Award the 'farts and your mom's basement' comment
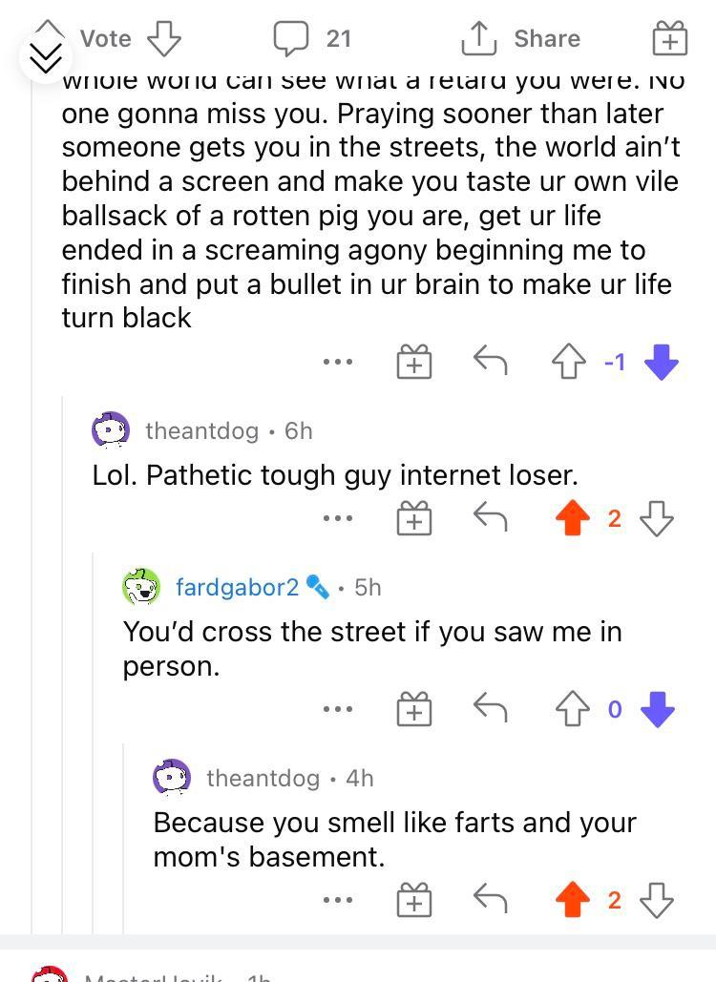This screenshot has height=982, width=716. pyautogui.click(x=413, y=900)
